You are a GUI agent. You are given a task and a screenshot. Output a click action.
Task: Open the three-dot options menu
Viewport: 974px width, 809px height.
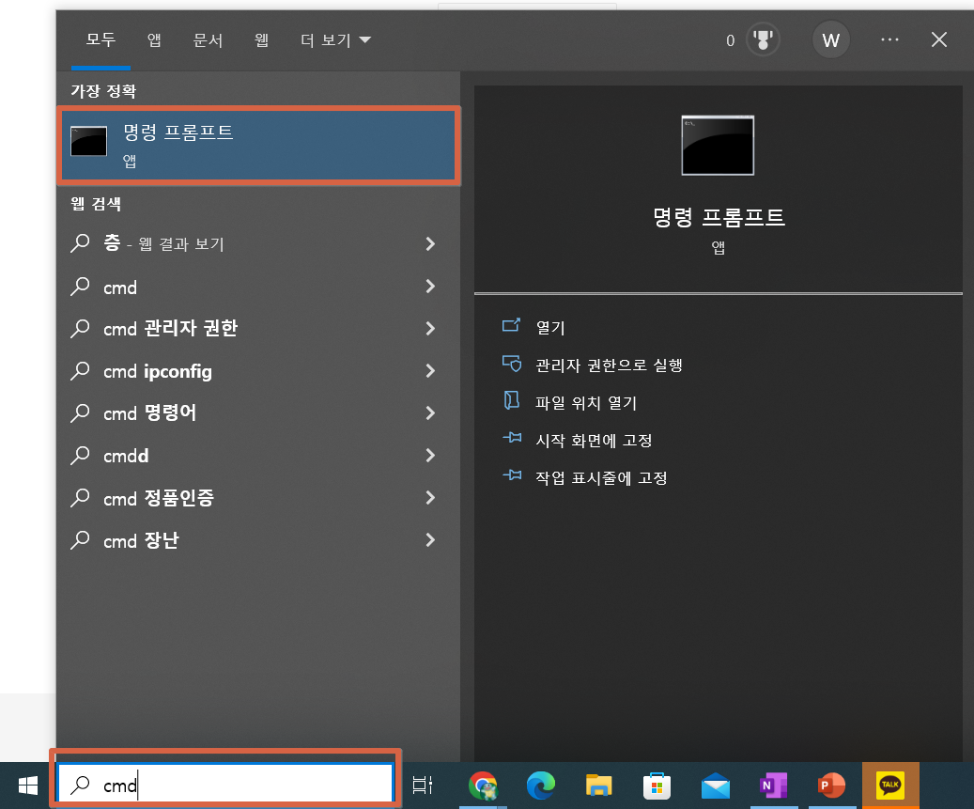pos(889,39)
